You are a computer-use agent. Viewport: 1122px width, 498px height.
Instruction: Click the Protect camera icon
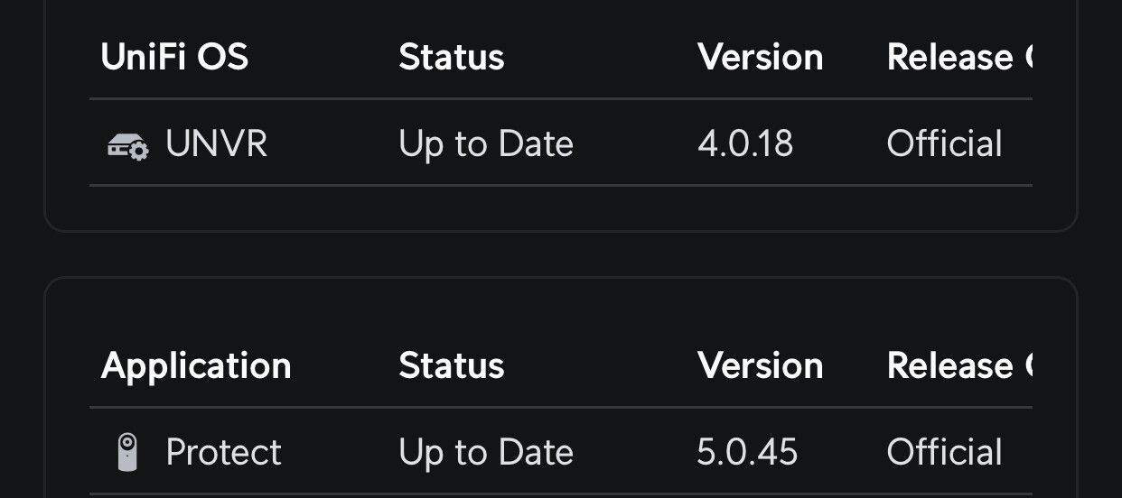click(x=128, y=452)
